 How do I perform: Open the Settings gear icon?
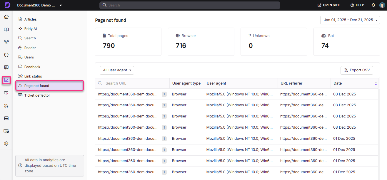click(6, 144)
